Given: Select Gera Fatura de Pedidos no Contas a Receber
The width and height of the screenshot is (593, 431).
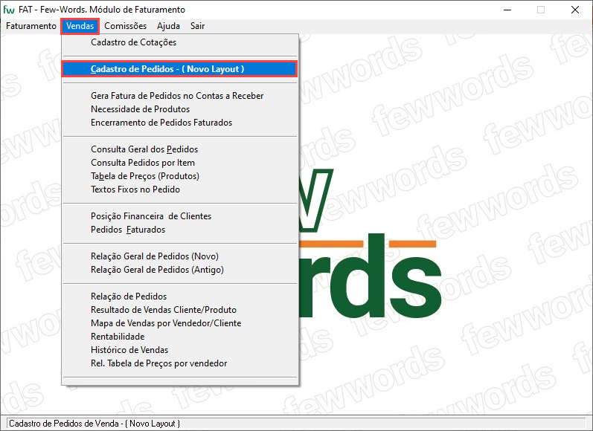Looking at the screenshot, I should click(179, 96).
